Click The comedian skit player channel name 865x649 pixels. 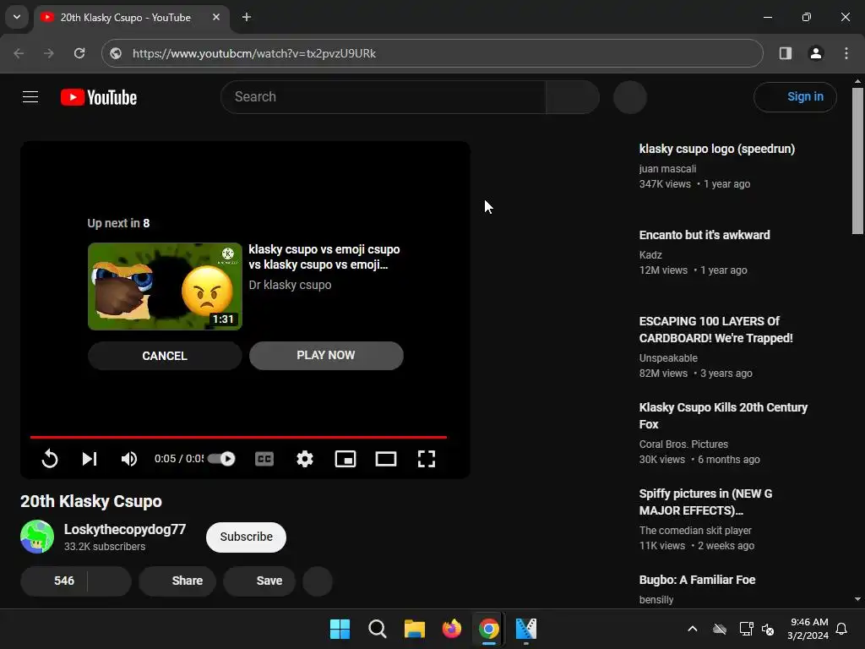pos(695,531)
